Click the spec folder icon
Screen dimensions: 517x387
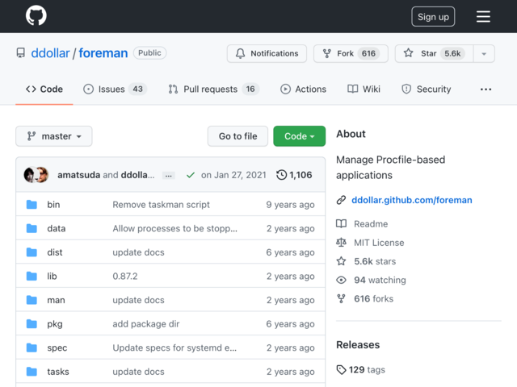[x=32, y=347]
